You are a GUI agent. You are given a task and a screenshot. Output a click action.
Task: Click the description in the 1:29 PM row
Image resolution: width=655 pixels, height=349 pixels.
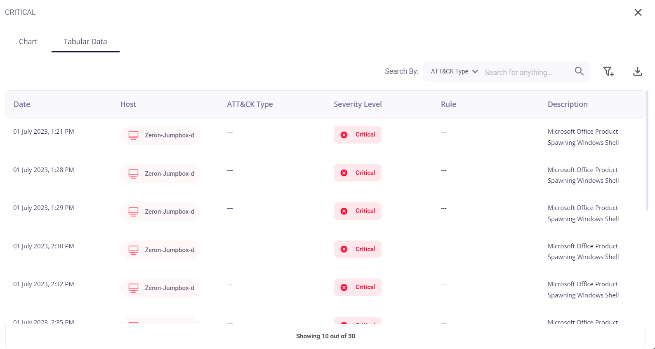click(x=583, y=213)
